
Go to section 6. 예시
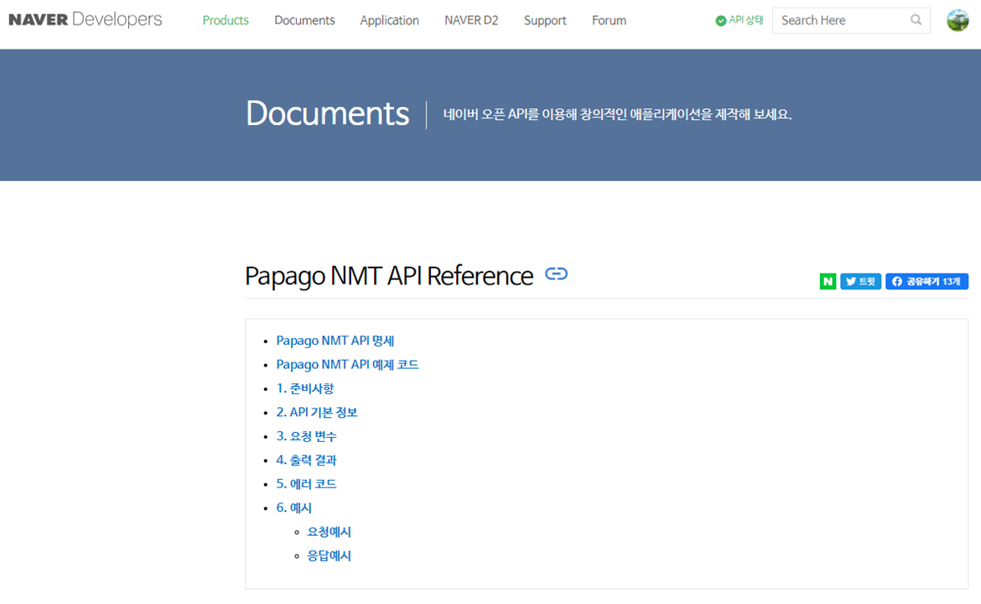[x=294, y=508]
